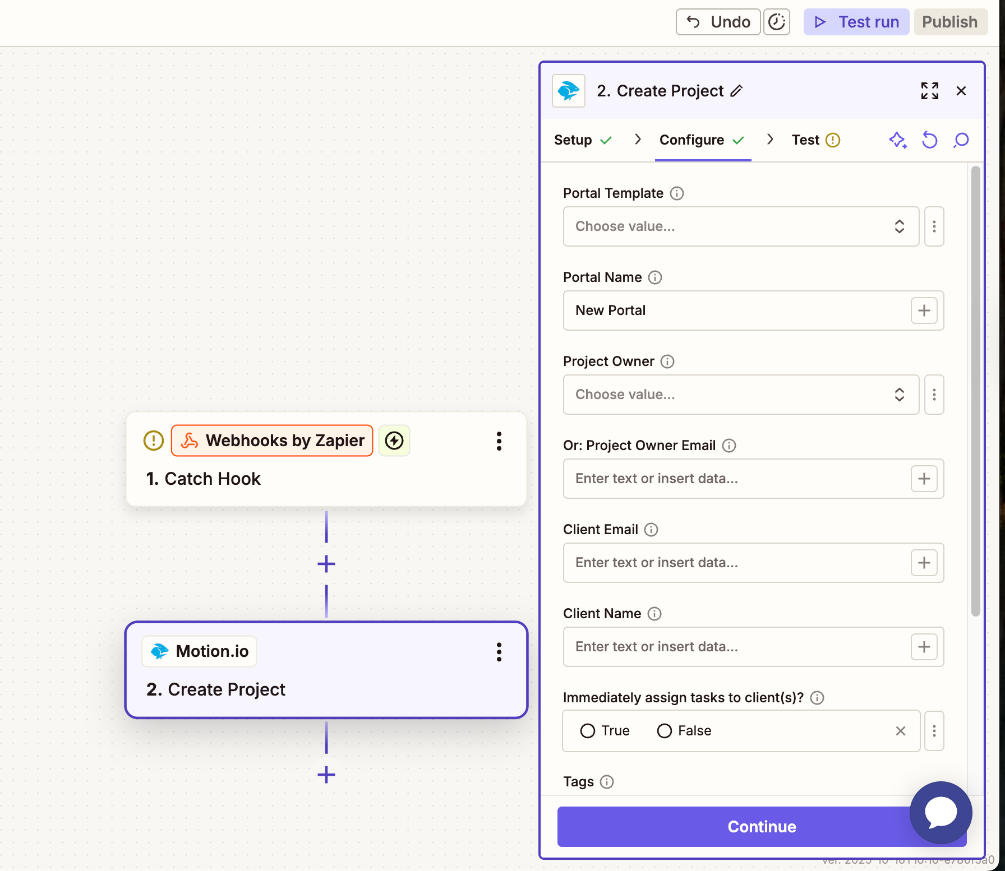Click the Undo button

(x=718, y=22)
